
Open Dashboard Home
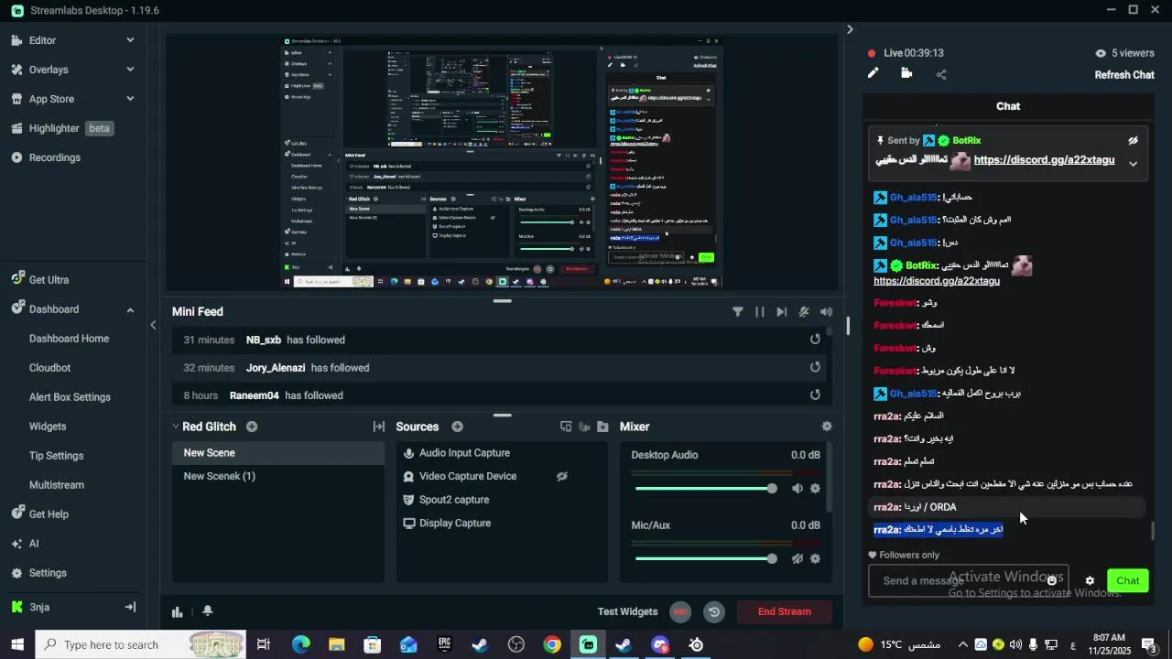pyautogui.click(x=69, y=339)
